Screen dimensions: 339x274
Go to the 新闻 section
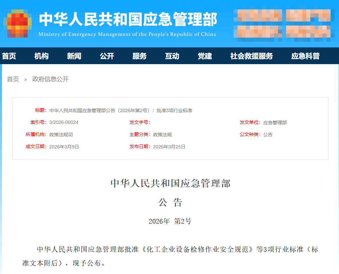click(74, 56)
